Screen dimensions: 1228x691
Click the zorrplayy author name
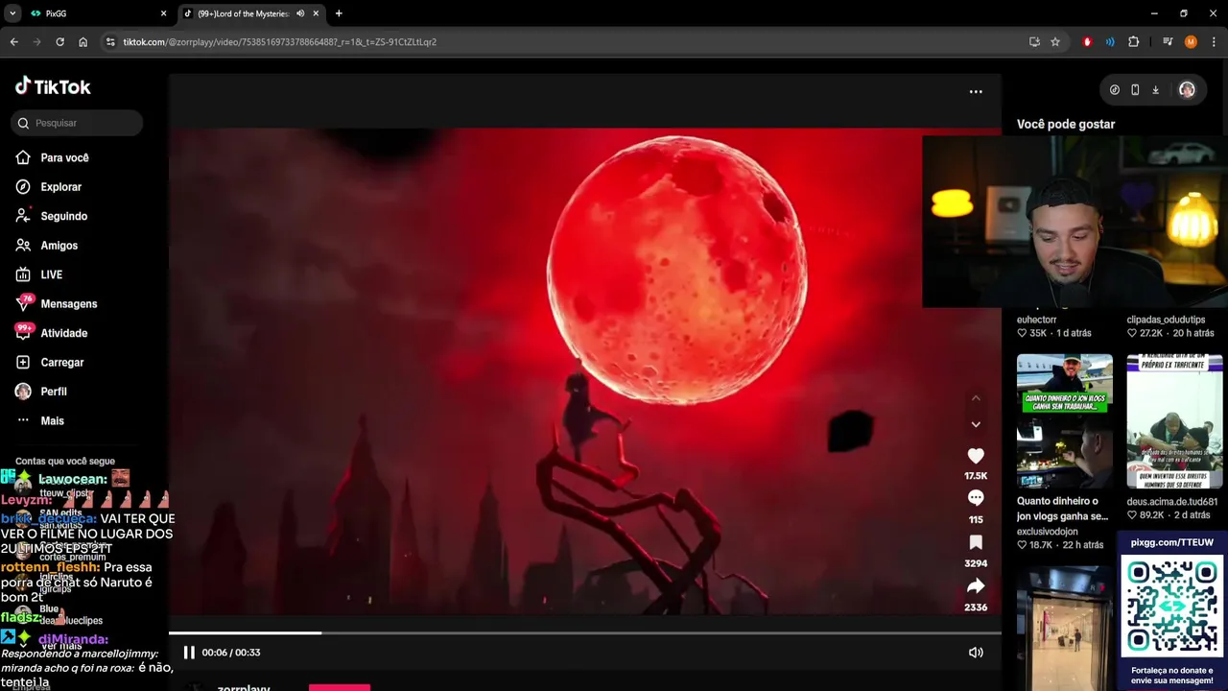(x=244, y=686)
